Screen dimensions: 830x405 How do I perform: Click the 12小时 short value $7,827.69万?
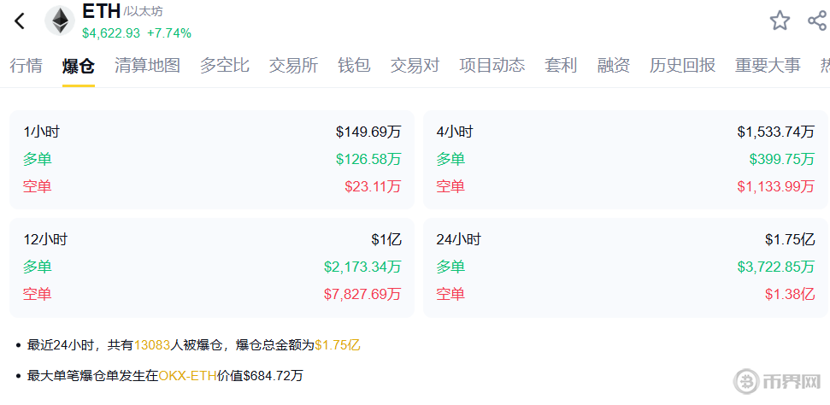tap(362, 294)
